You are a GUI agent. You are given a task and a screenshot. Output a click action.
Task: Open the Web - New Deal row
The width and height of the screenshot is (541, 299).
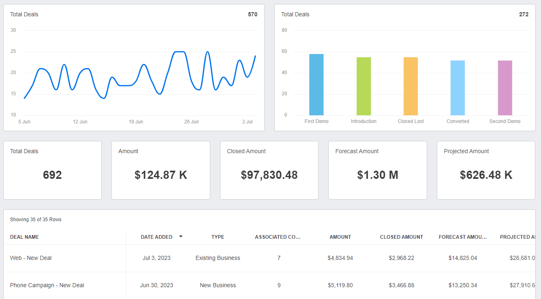[31, 258]
